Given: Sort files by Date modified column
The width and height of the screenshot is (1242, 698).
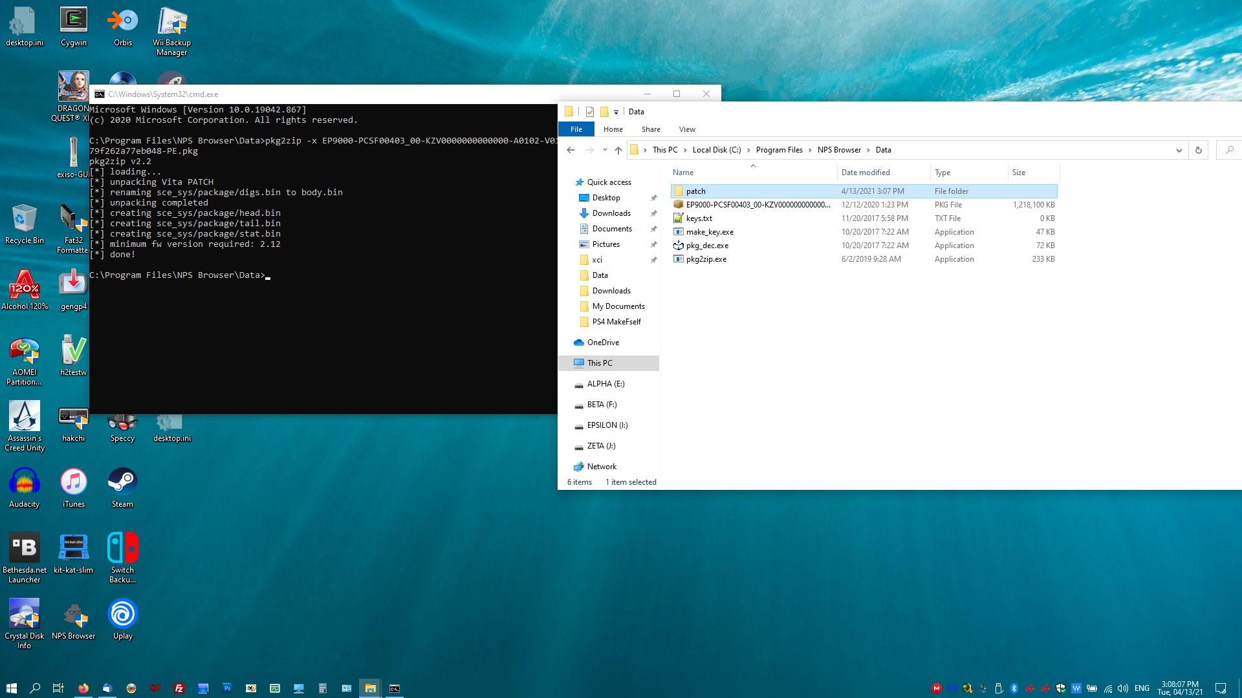Looking at the screenshot, I should point(884,173).
